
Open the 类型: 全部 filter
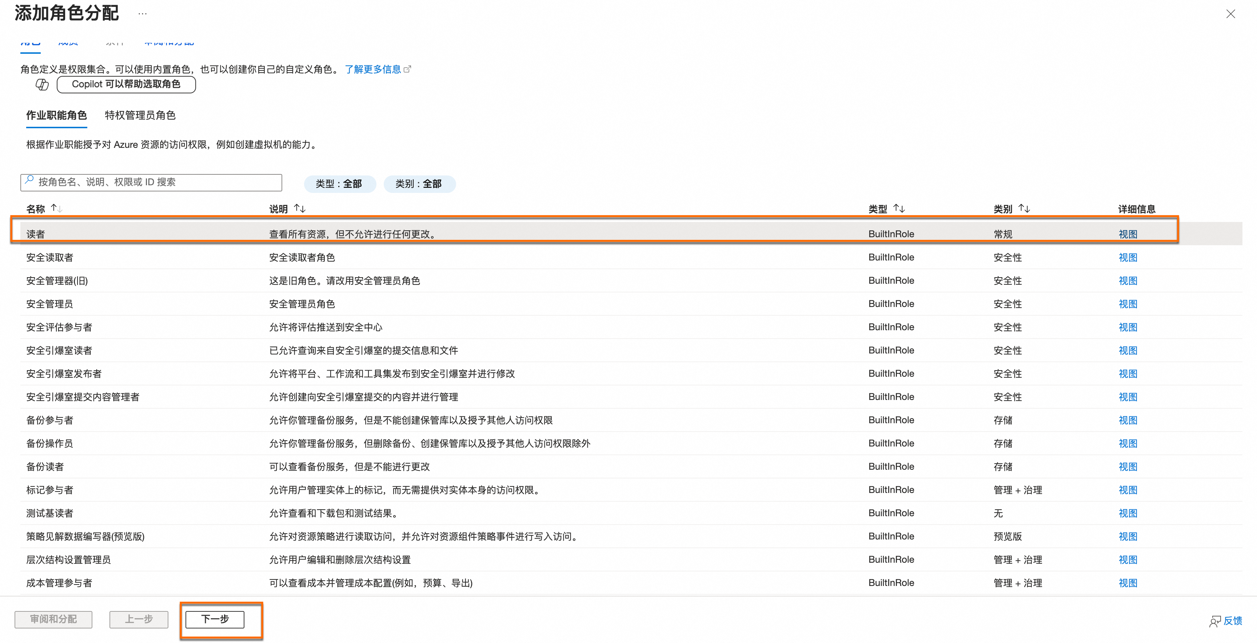click(339, 184)
